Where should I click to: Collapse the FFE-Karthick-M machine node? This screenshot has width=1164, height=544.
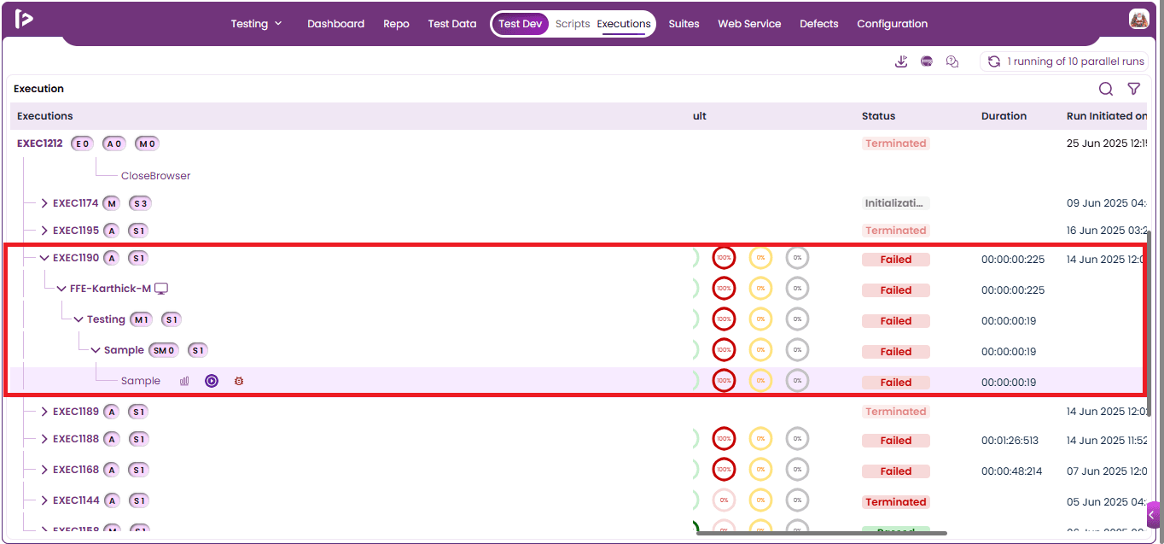point(61,289)
